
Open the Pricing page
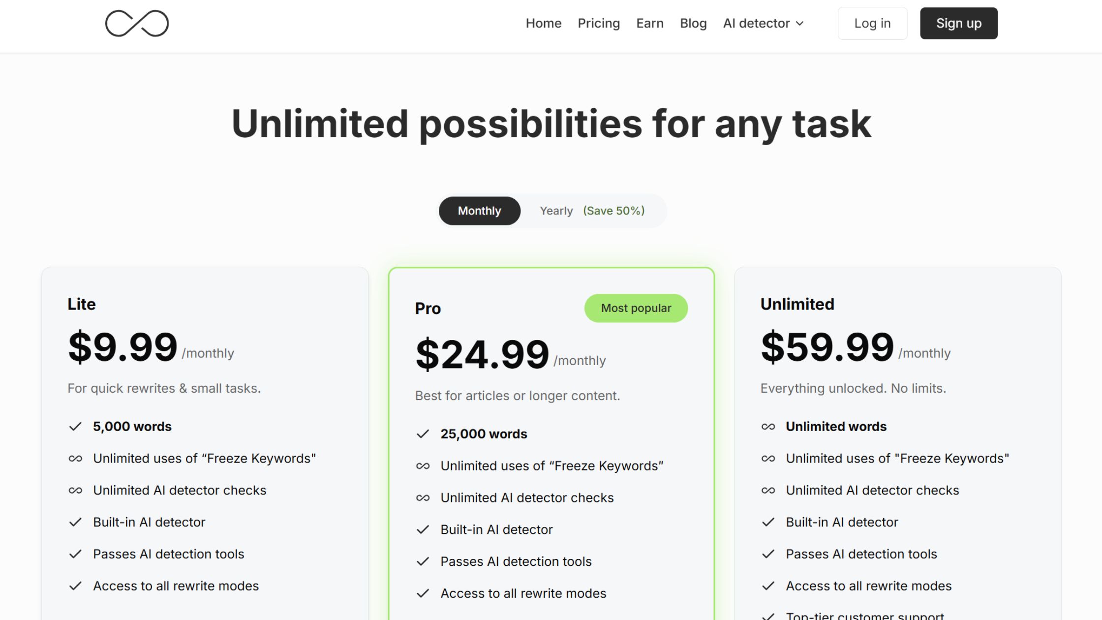click(x=598, y=23)
